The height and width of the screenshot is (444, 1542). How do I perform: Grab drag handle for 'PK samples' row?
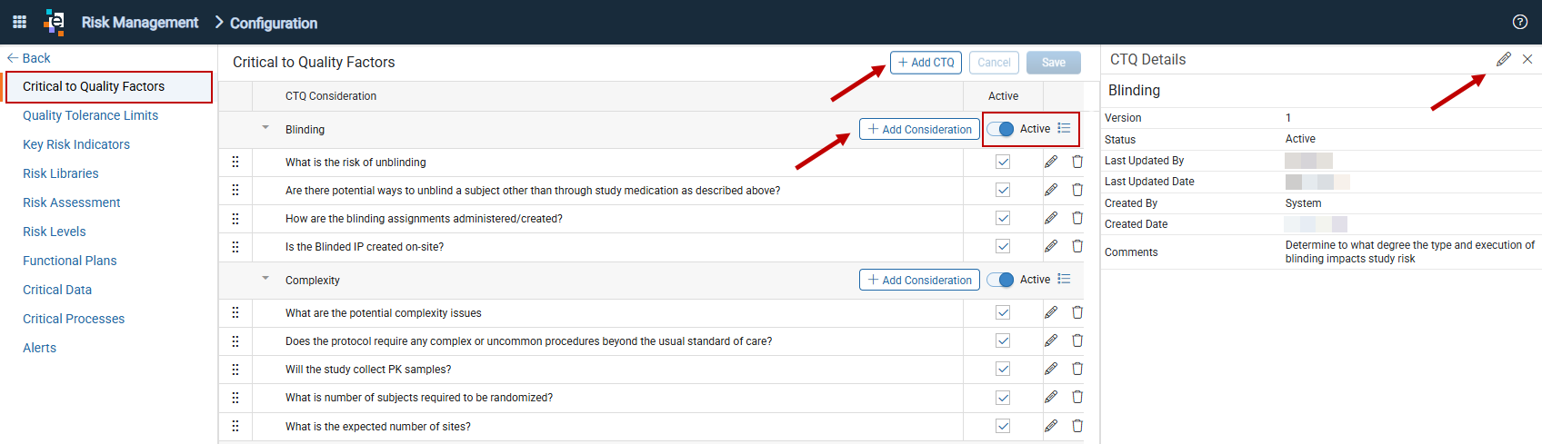tap(235, 369)
